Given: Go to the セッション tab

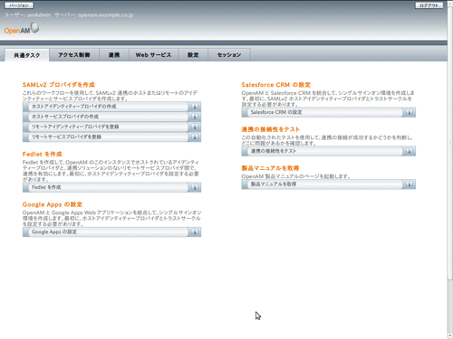Looking at the screenshot, I should point(229,55).
